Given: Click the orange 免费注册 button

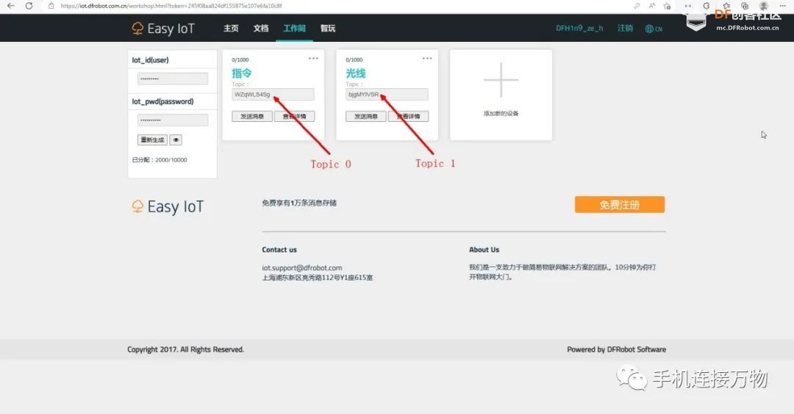Looking at the screenshot, I should [619, 205].
